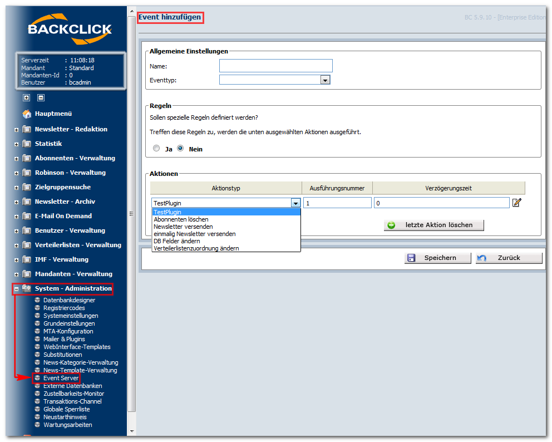This screenshot has height=442, width=552.
Task: Click the Statistik folder icon
Action: click(26, 144)
